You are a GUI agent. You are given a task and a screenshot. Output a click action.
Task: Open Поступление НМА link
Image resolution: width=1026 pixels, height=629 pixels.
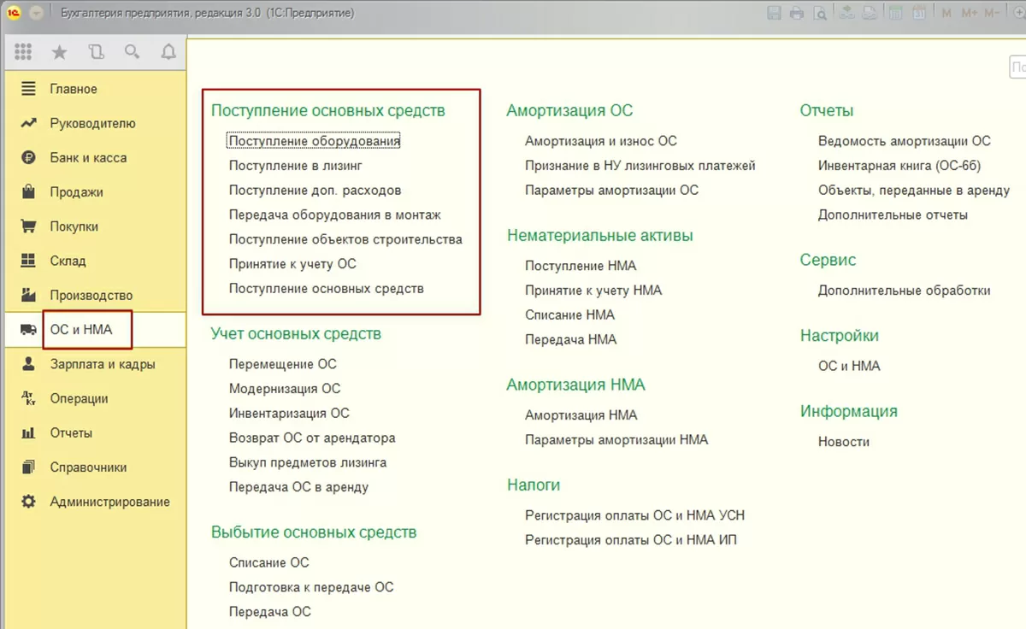click(581, 266)
